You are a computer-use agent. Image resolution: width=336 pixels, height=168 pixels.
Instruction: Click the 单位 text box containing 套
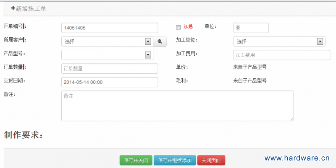251,28
